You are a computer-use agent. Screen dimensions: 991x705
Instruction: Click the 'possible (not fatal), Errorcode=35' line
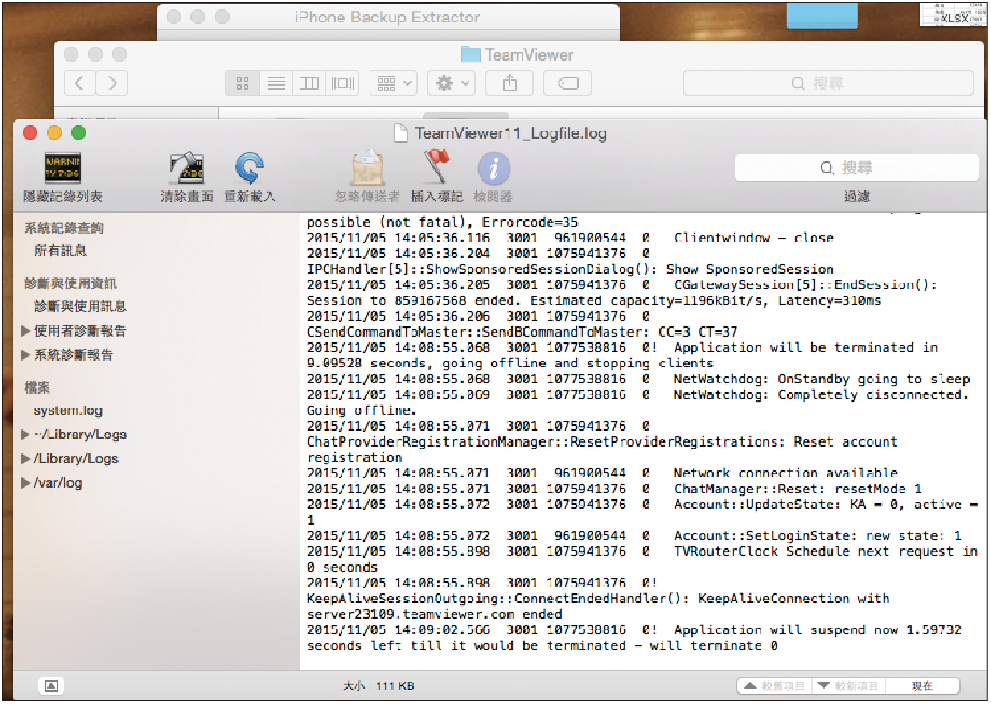(442, 222)
